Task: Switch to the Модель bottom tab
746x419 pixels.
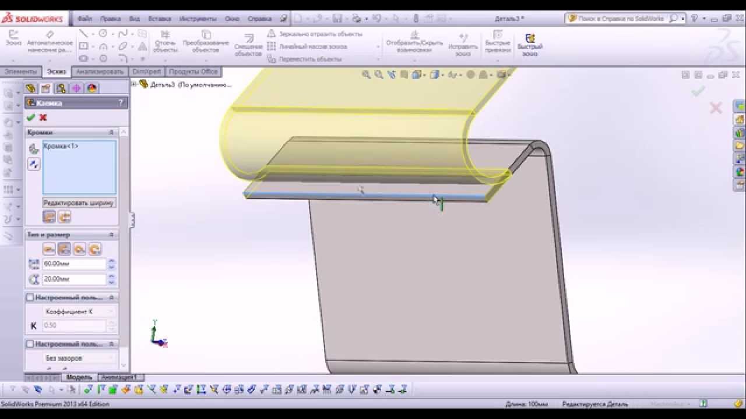Action: point(79,377)
